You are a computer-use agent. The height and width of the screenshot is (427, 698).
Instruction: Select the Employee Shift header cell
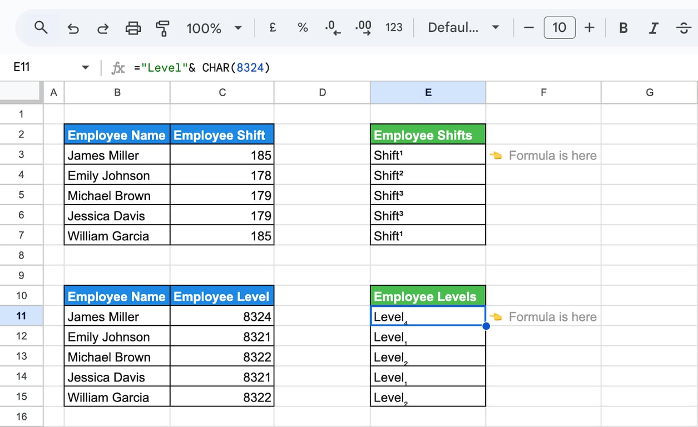222,135
